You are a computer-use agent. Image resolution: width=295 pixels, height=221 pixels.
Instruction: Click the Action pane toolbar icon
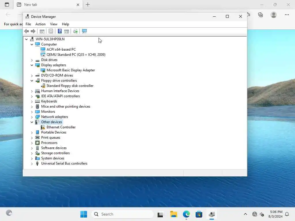[67, 31]
